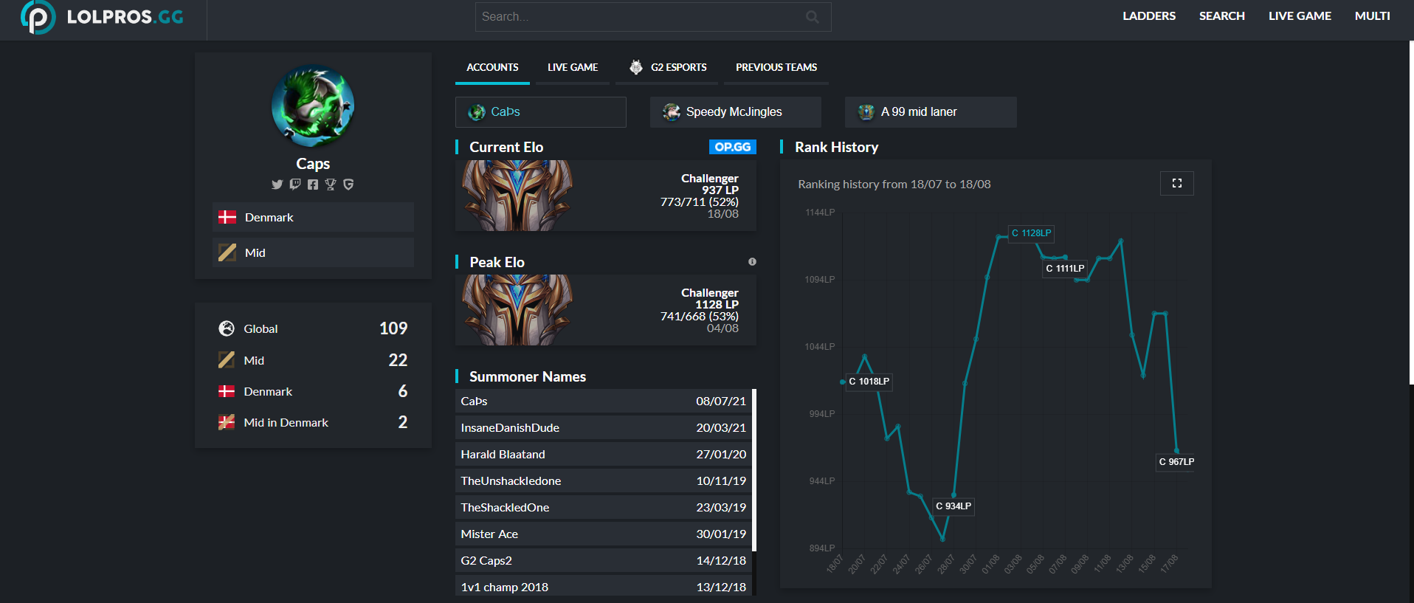The width and height of the screenshot is (1414, 603).
Task: Open Caps's Facebook page icon
Action: [313, 185]
